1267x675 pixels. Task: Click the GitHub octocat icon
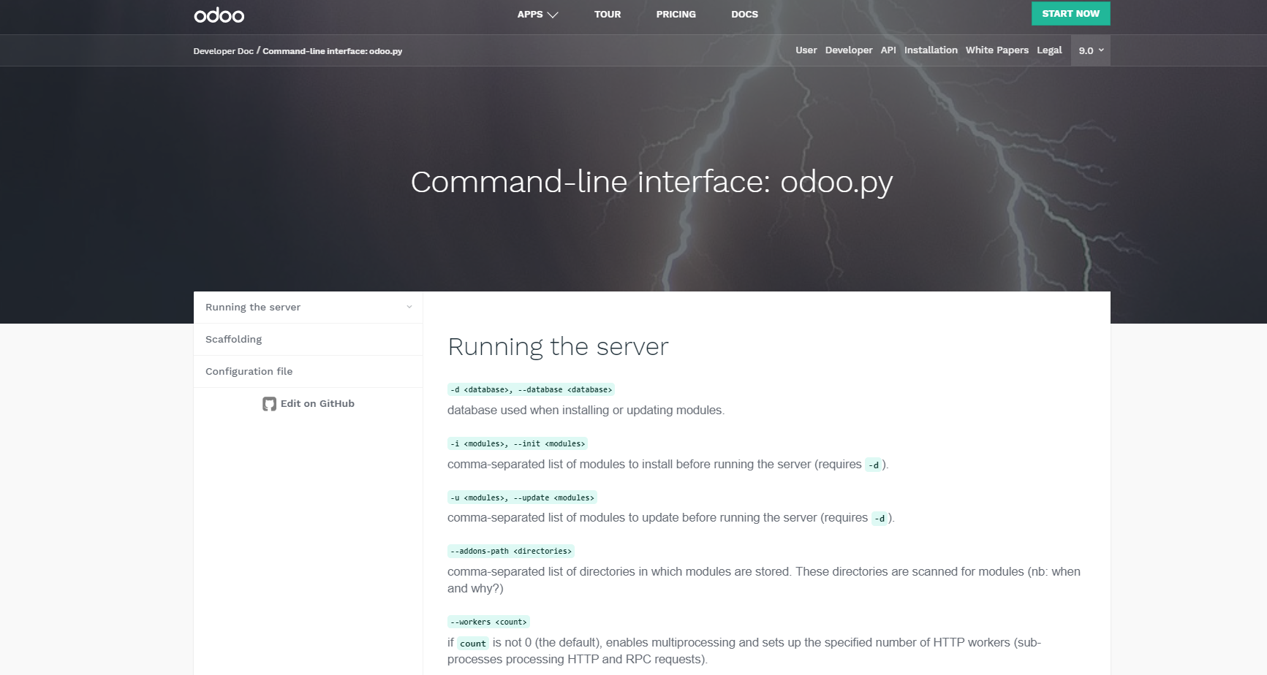click(269, 404)
